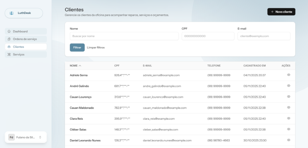This screenshot has width=308, height=148.
Task: Click Limpar filtros link
Action: click(x=95, y=48)
